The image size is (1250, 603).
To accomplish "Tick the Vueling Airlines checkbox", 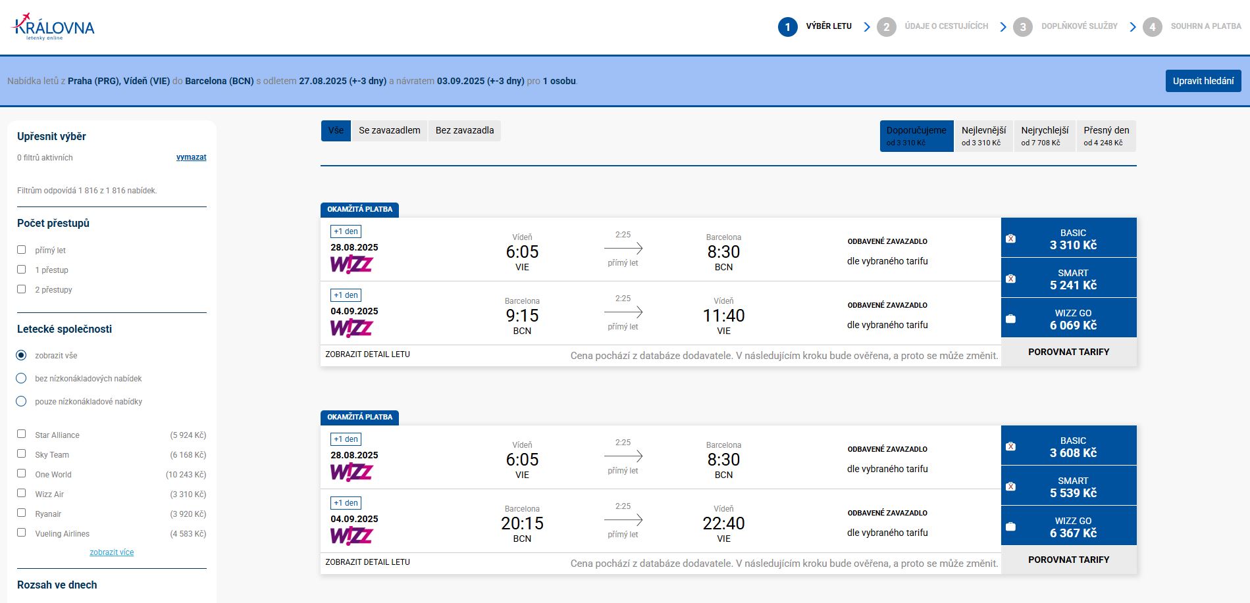I will 22,533.
